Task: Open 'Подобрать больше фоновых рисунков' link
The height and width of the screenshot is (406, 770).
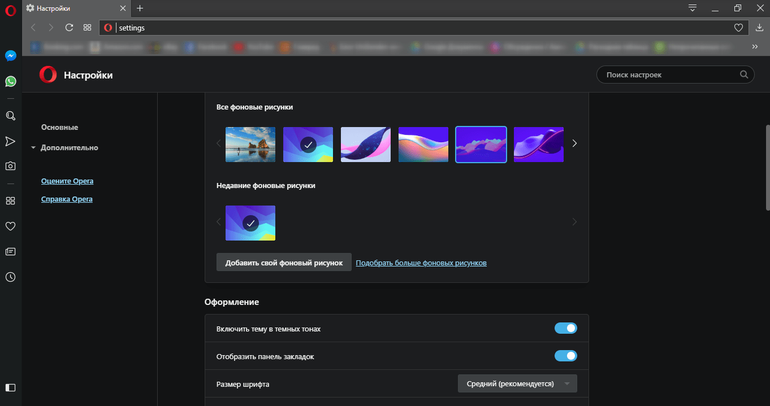Action: click(x=421, y=263)
